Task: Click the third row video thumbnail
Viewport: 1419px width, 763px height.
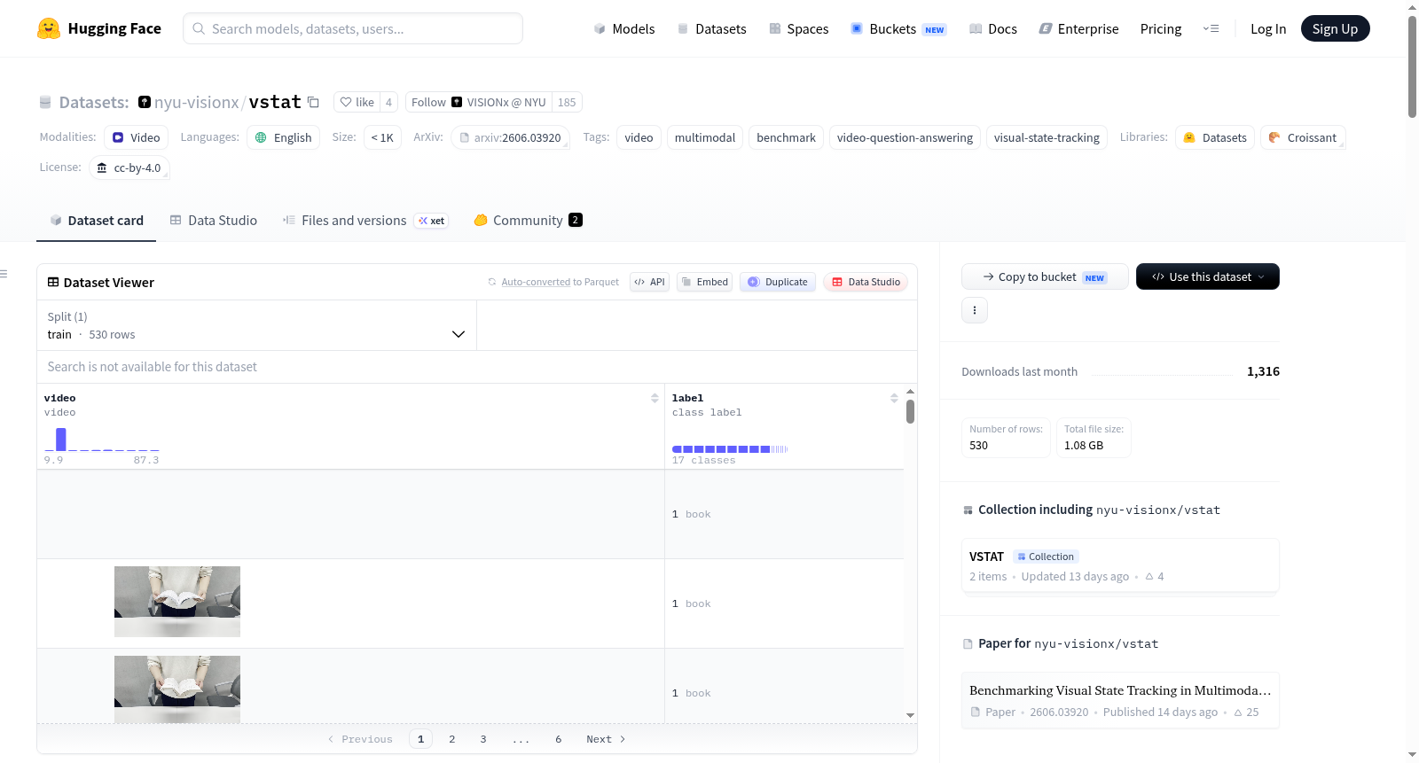Action: 177,689
